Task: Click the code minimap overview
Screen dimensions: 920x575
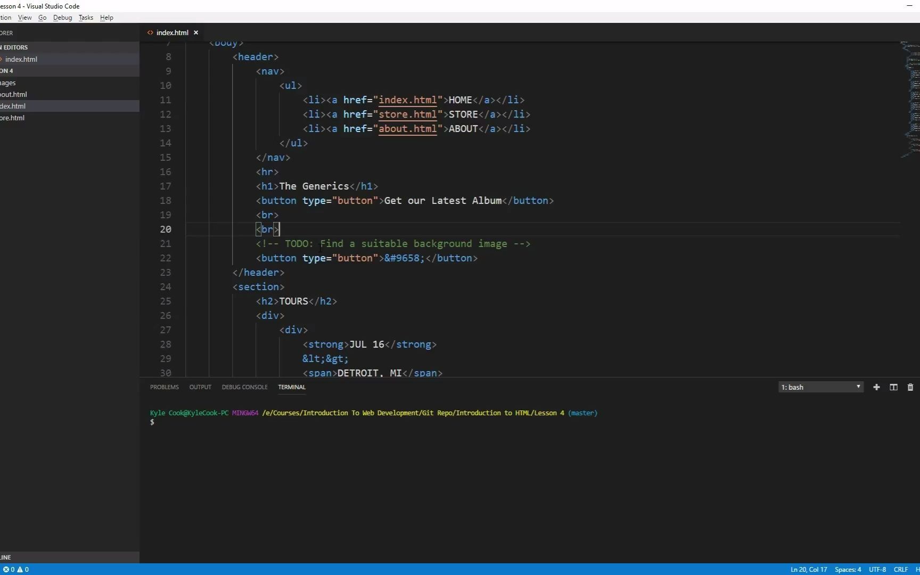Action: pos(909,100)
